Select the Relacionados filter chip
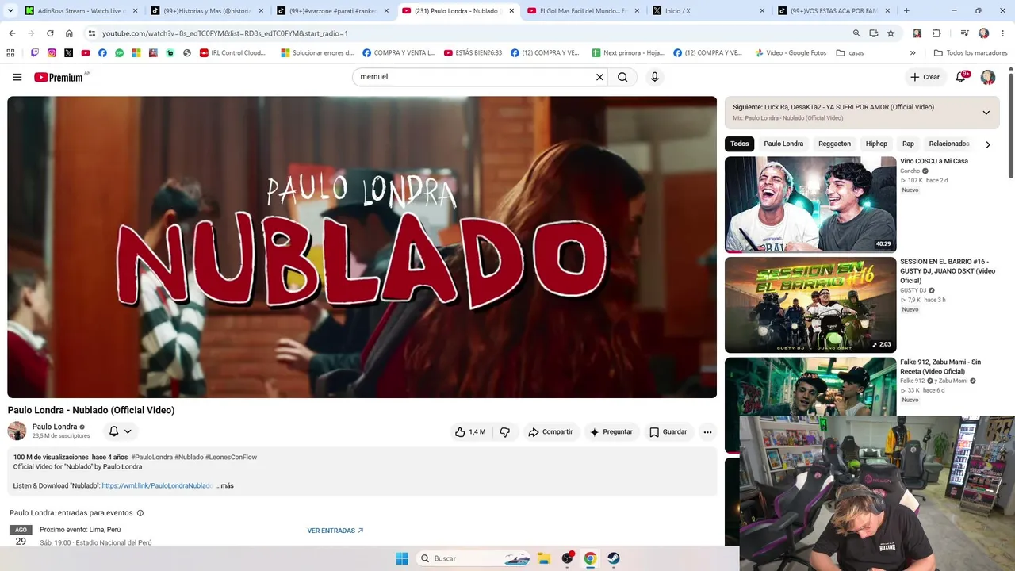The width and height of the screenshot is (1015, 571). 949,144
